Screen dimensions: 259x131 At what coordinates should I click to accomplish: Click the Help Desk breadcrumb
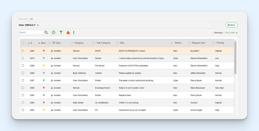coord(23,19)
